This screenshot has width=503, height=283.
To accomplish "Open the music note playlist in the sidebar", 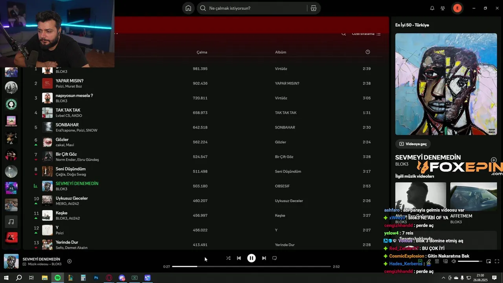I will tap(11, 222).
